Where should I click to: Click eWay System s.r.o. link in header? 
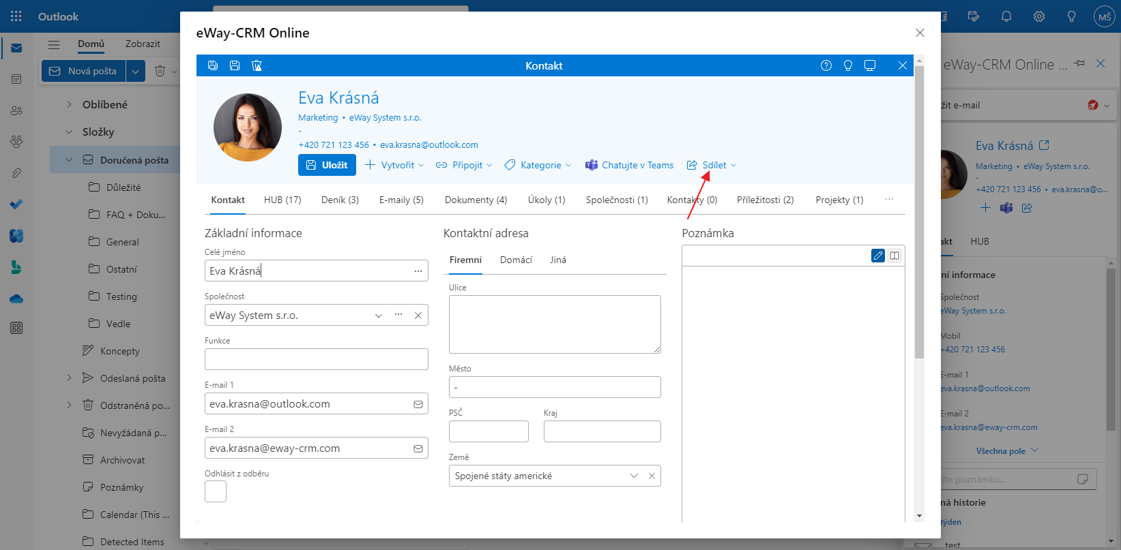[385, 117]
